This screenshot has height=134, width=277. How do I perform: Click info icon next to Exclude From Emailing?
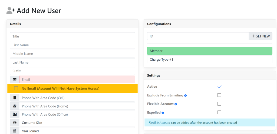186,95
